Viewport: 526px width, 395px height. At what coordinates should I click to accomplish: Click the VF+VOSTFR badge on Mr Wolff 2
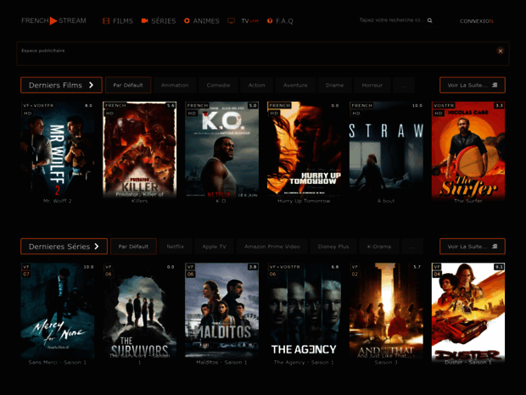click(x=38, y=105)
